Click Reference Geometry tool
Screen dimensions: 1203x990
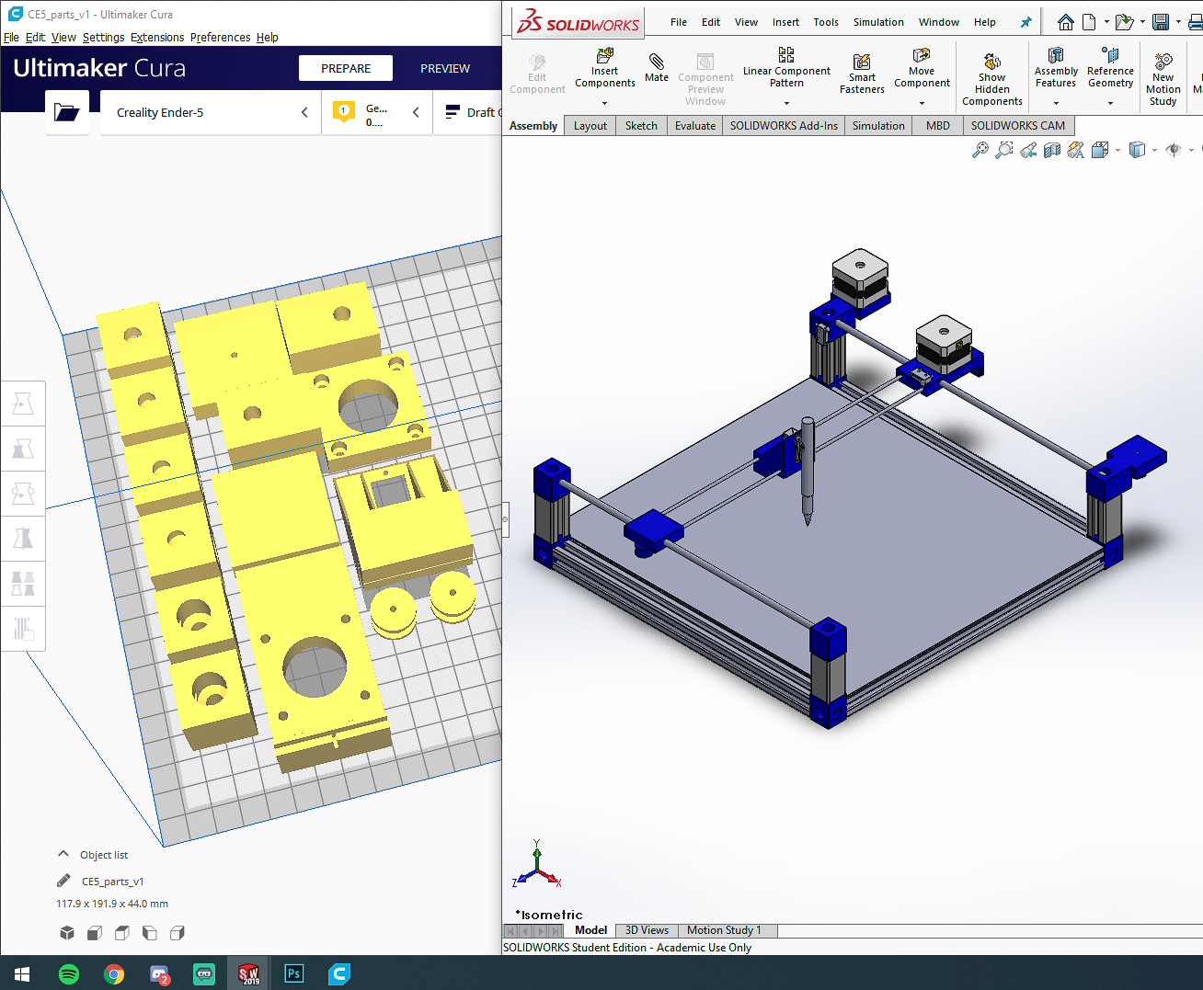pyautogui.click(x=1110, y=68)
